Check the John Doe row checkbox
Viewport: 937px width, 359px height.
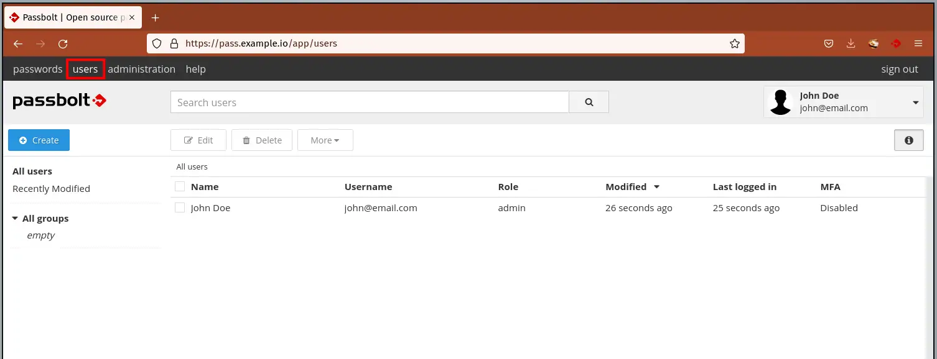[x=180, y=208]
